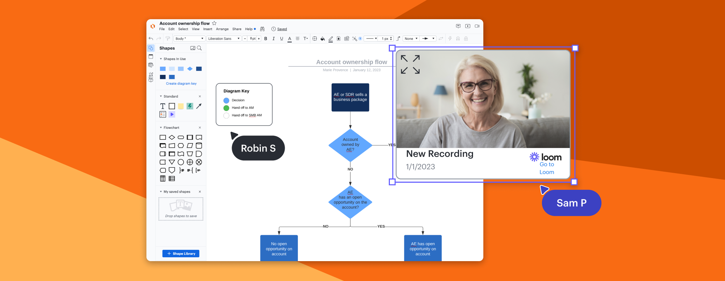Image resolution: width=725 pixels, height=281 pixels.
Task: Click the undo arrow in toolbar
Action: point(151,39)
